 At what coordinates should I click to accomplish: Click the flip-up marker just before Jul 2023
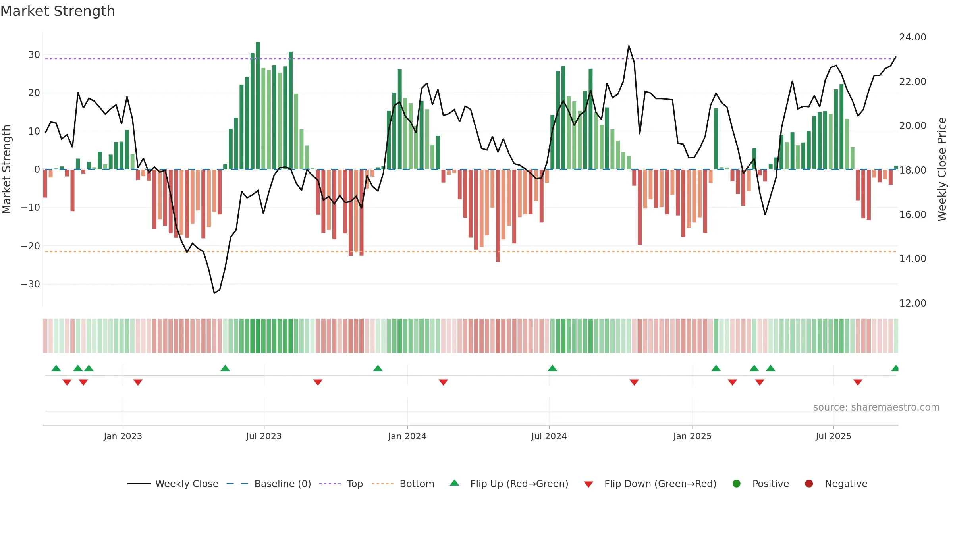pos(225,368)
